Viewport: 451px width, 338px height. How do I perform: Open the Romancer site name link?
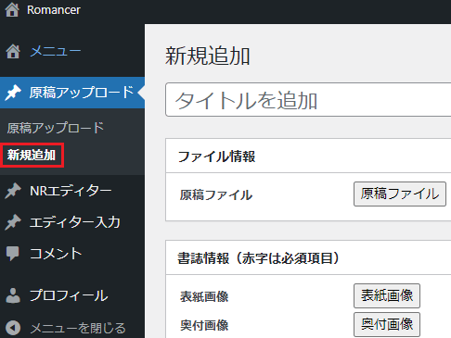[x=54, y=10]
